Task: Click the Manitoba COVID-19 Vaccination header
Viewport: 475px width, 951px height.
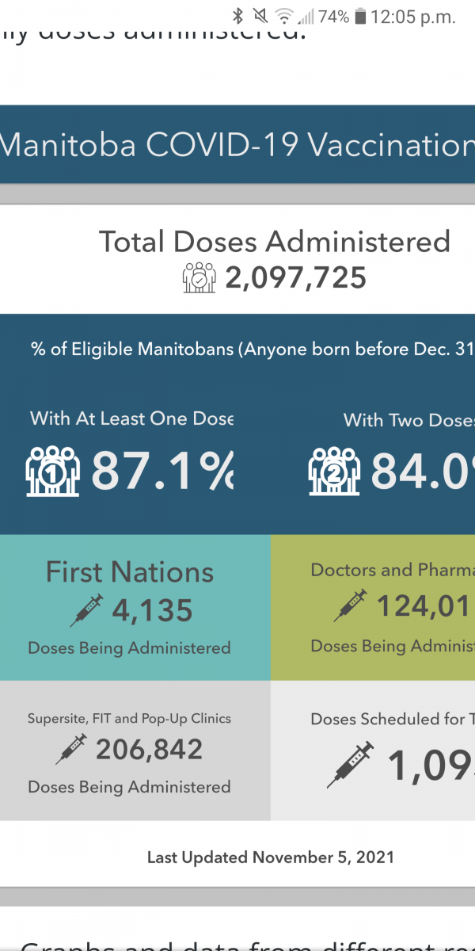Action: [237, 146]
